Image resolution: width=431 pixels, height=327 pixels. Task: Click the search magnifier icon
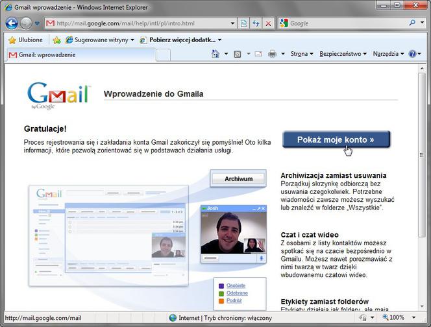(412, 23)
